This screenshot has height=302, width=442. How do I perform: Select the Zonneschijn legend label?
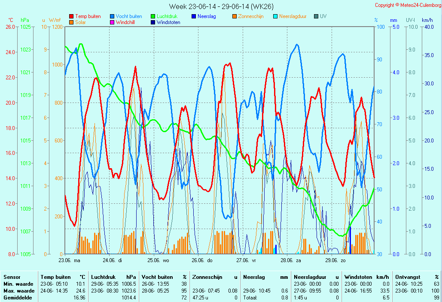[x=251, y=17]
